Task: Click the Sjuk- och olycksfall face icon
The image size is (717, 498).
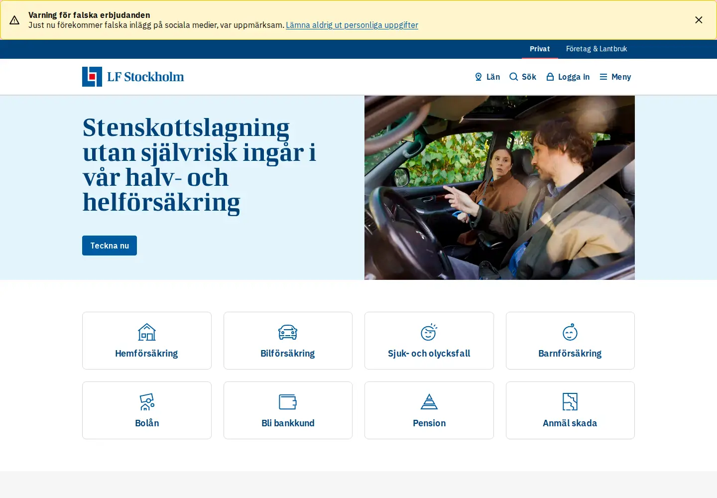Action: [x=429, y=332]
